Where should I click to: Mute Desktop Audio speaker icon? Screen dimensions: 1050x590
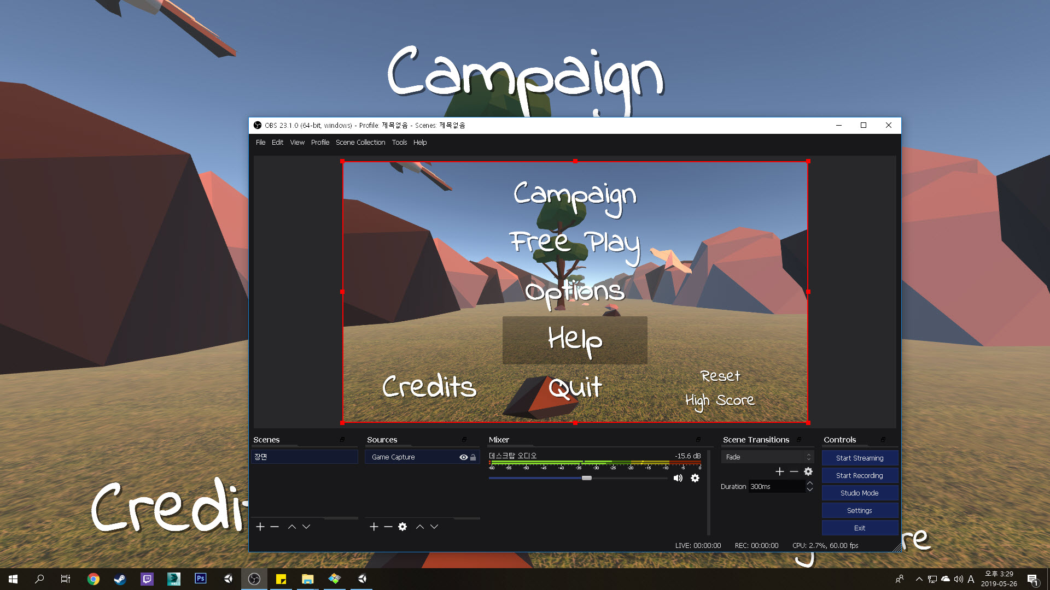pos(678,478)
